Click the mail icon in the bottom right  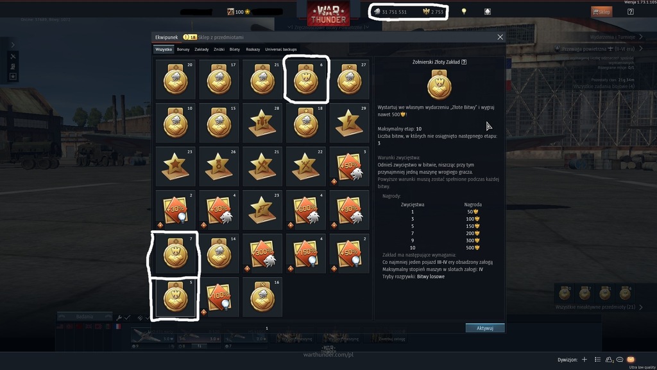(631, 360)
